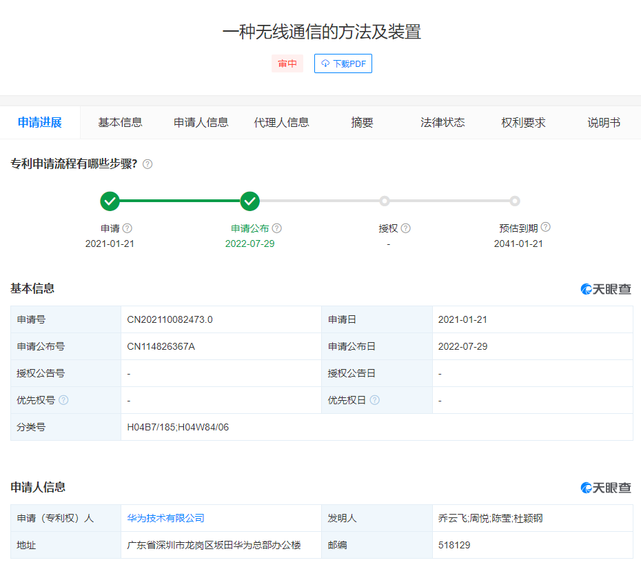The image size is (641, 576).
Task: Click help icon next to 申请公布 step
Action: click(x=276, y=228)
